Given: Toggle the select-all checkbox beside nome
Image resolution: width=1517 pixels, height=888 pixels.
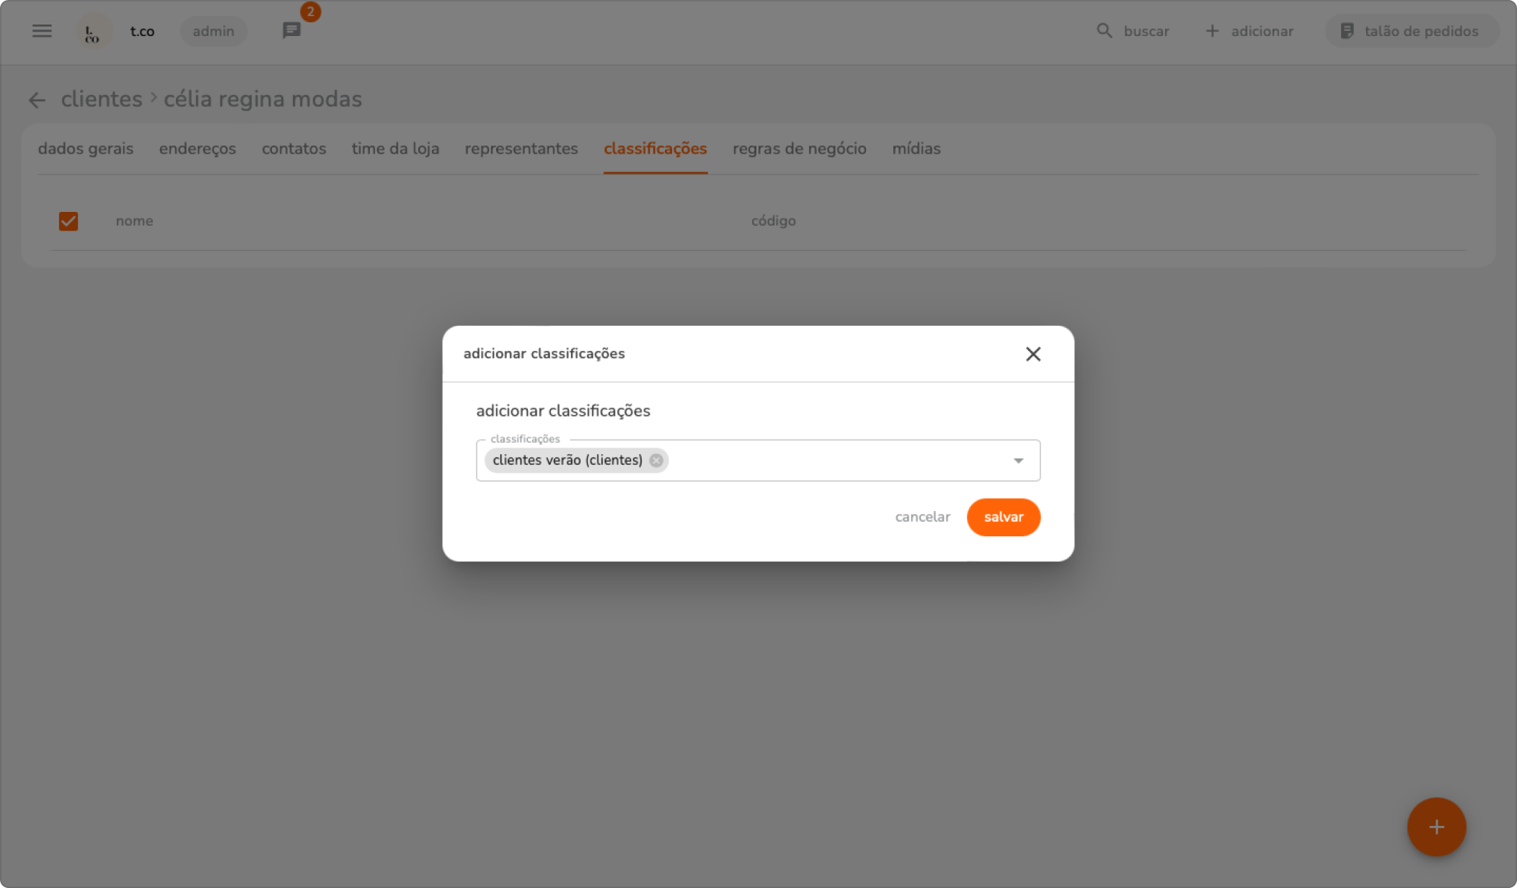Looking at the screenshot, I should point(68,221).
